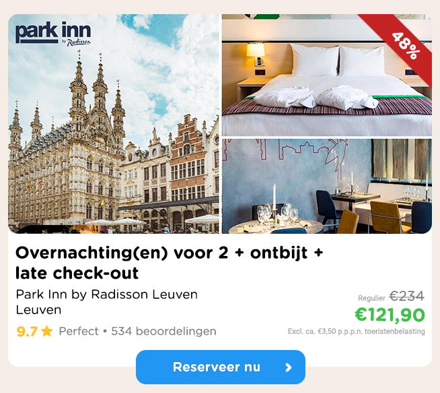Click the white bathrobes on the bed
This screenshot has width=440, height=393.
point(316,97)
